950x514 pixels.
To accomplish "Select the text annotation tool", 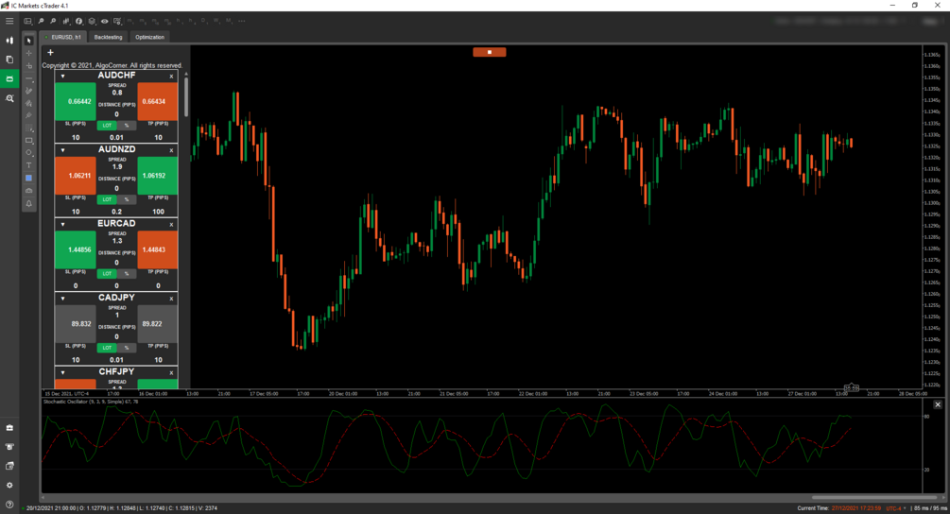I will coord(28,165).
